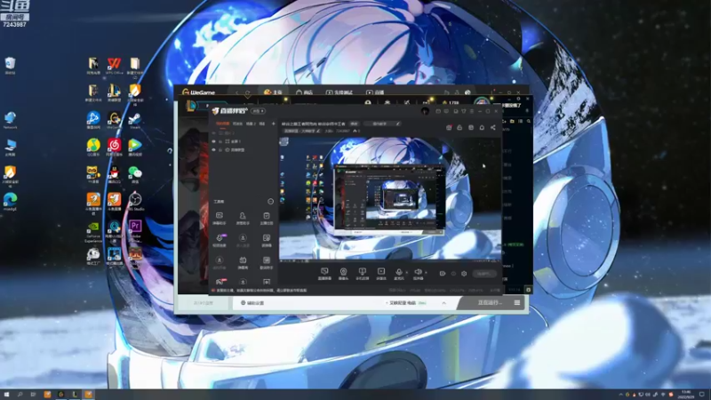The width and height of the screenshot is (711, 400).
Task: Open the This PC desktop icon
Action: tap(10, 148)
